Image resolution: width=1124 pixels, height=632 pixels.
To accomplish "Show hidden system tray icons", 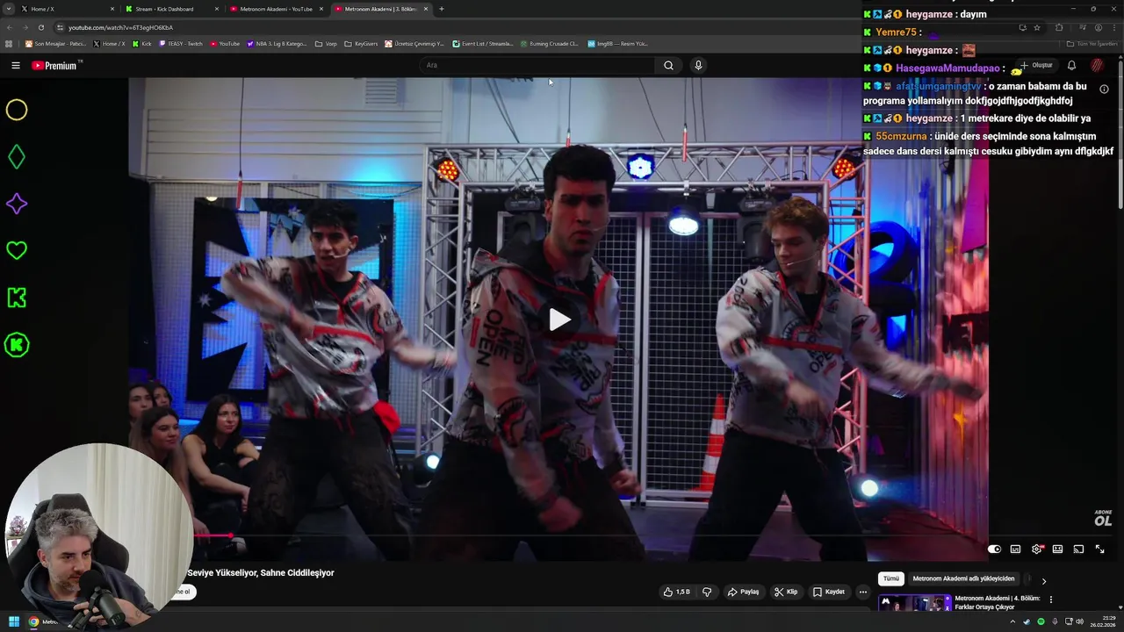I will [x=1012, y=621].
